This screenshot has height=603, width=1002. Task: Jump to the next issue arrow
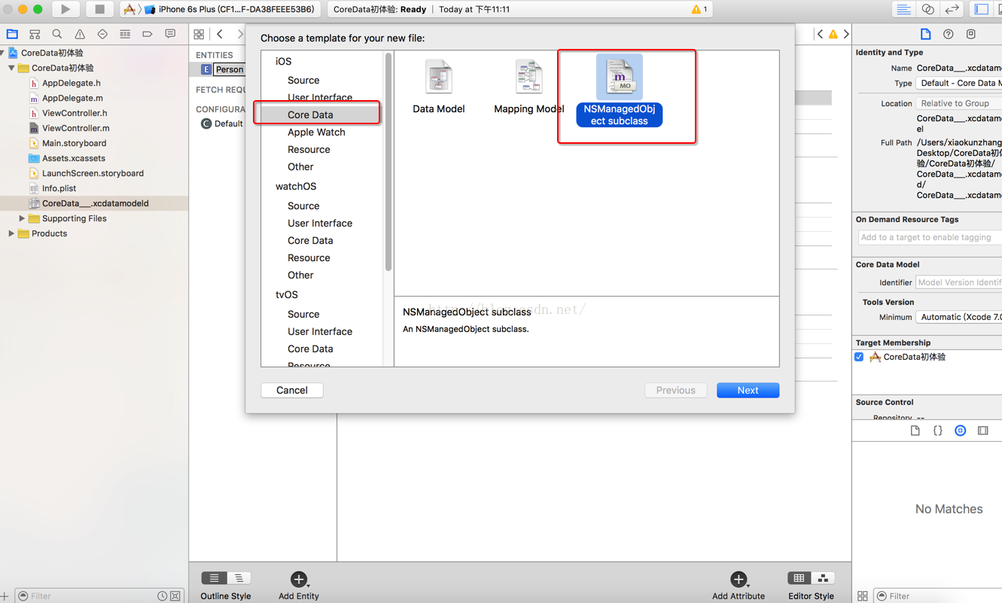point(846,34)
